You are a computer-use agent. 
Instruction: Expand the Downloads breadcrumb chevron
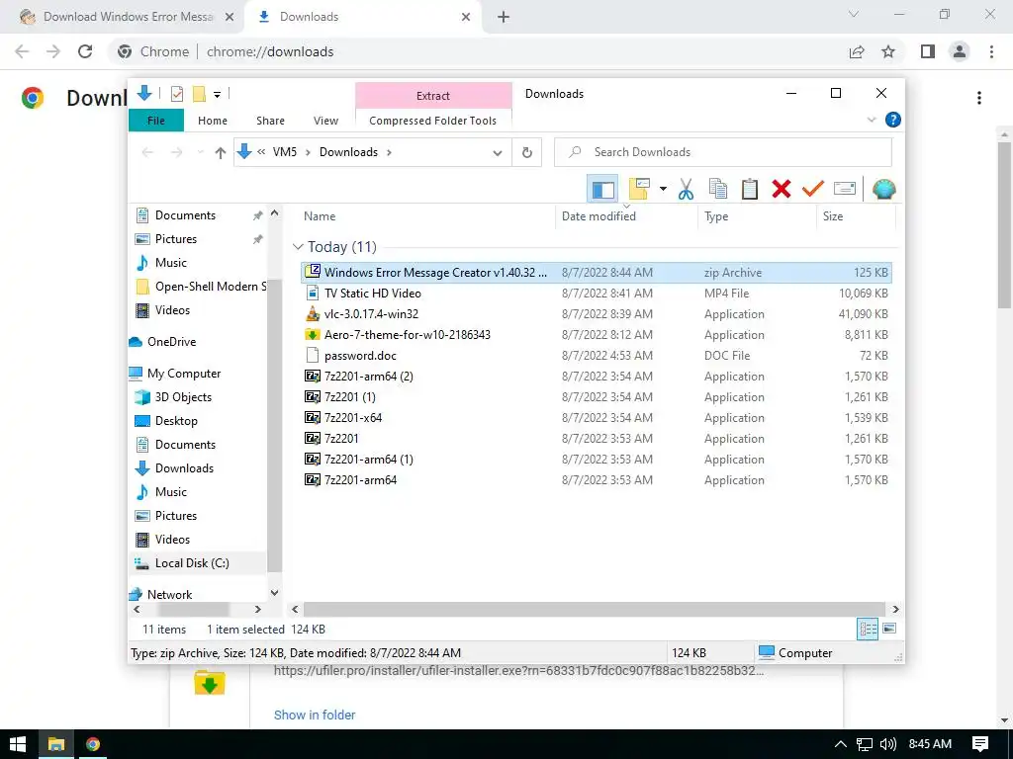point(389,152)
